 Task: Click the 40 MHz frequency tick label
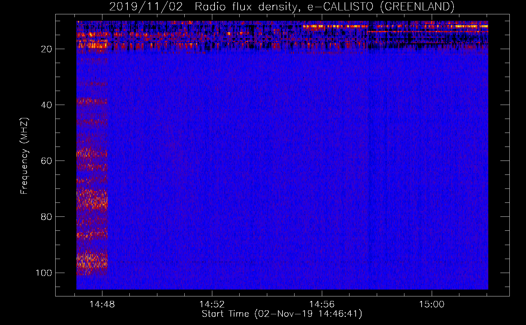click(46, 105)
